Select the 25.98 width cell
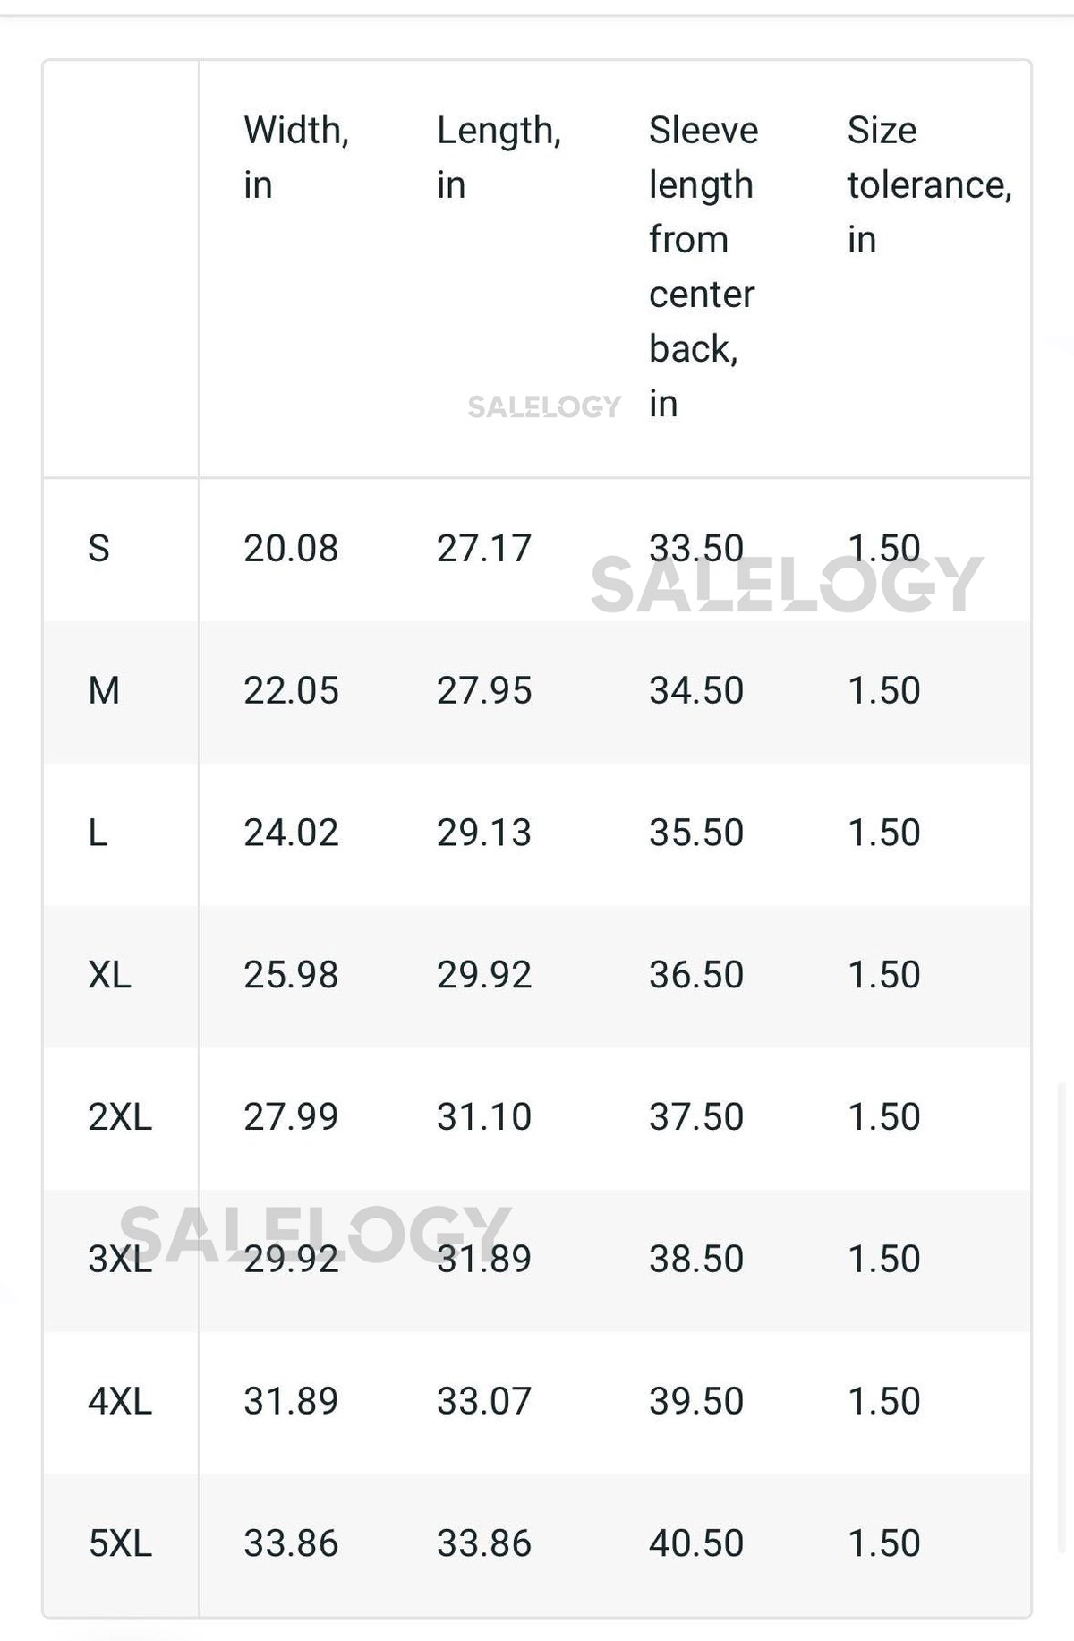Screen dimensions: 1074x1641 pos(291,975)
